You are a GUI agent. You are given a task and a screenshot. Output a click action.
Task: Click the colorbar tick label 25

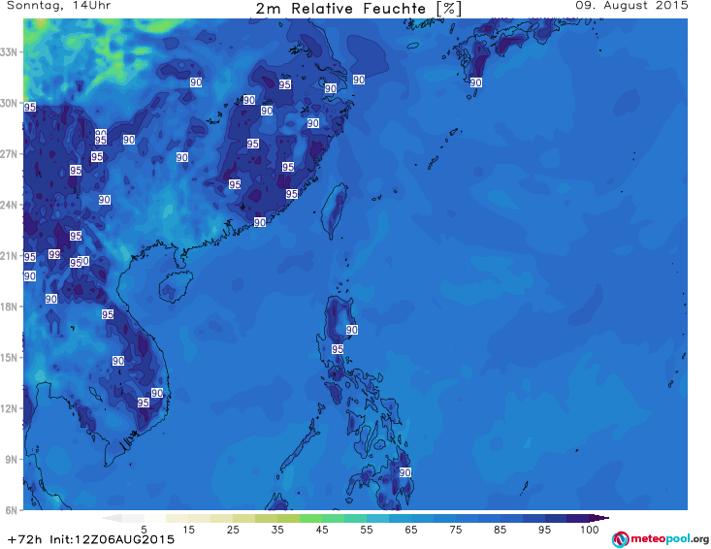click(x=233, y=530)
